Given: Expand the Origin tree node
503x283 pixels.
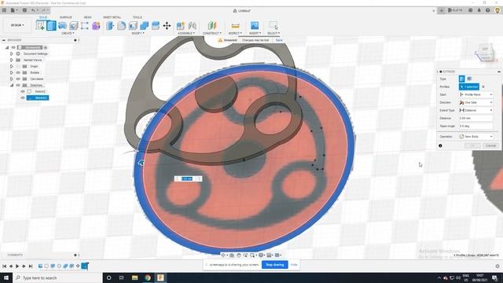Looking at the screenshot, I should 12,66.
